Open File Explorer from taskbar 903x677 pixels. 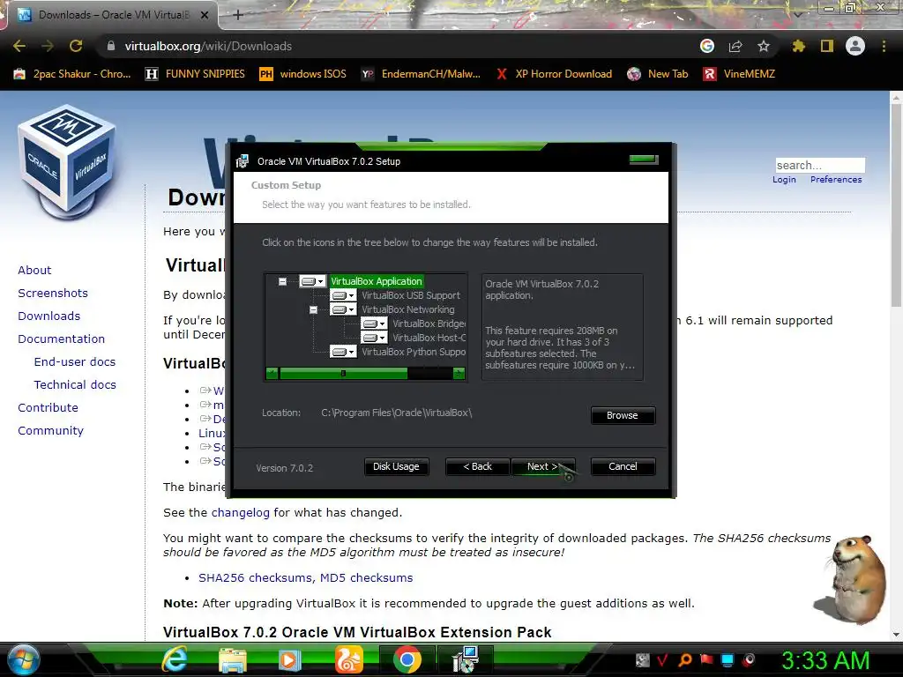[232, 659]
